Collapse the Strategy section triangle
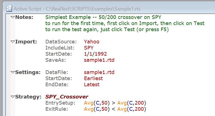The image size is (215, 116). (x=13, y=97)
